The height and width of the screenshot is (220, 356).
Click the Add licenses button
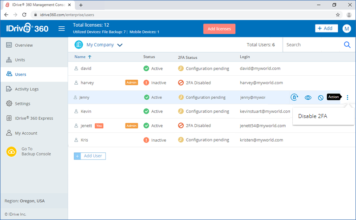(x=219, y=29)
